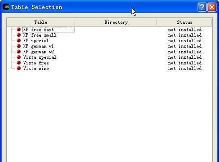Choose the Vista free table
Image resolution: width=219 pixels, height=162 pixels.
[36, 63]
